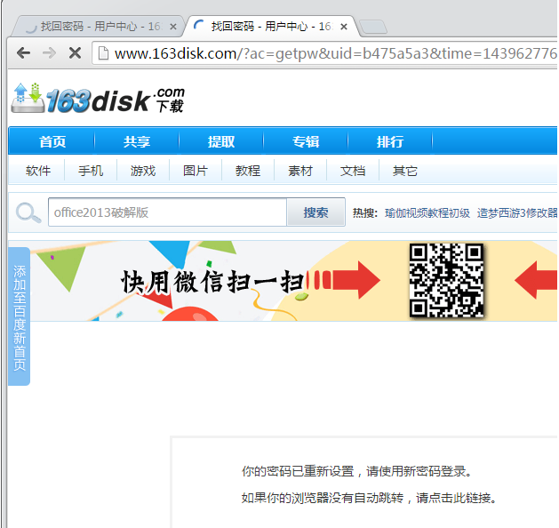This screenshot has width=559, height=528.
Task: Go to the 其它 category
Action: 405,171
